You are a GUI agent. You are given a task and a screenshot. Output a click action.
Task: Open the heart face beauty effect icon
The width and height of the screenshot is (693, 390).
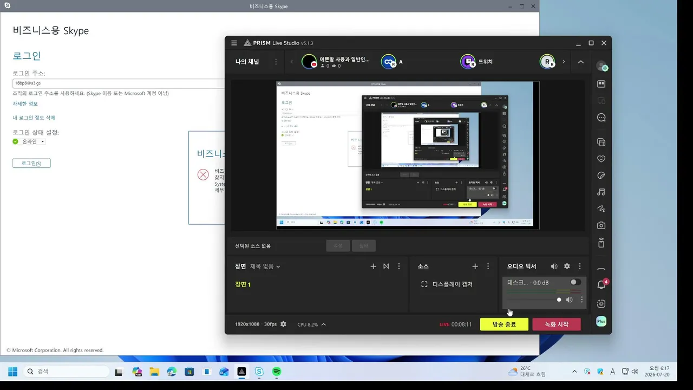coord(601,159)
